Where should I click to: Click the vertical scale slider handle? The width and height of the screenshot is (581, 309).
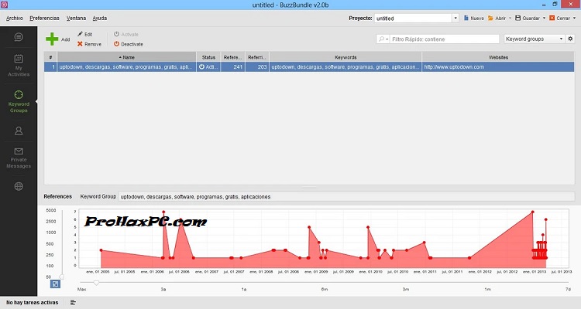(x=61, y=277)
